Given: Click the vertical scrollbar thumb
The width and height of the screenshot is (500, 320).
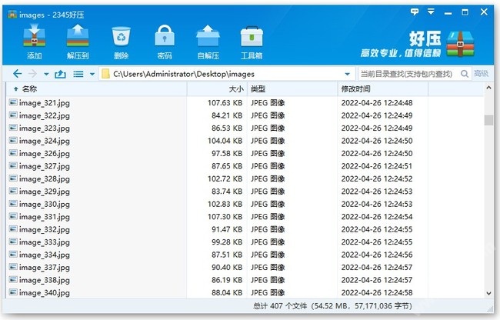Looking at the screenshot, I should (x=488, y=120).
